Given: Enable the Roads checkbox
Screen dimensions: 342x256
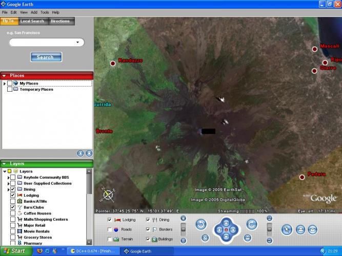Looking at the screenshot, I should [x=110, y=229].
